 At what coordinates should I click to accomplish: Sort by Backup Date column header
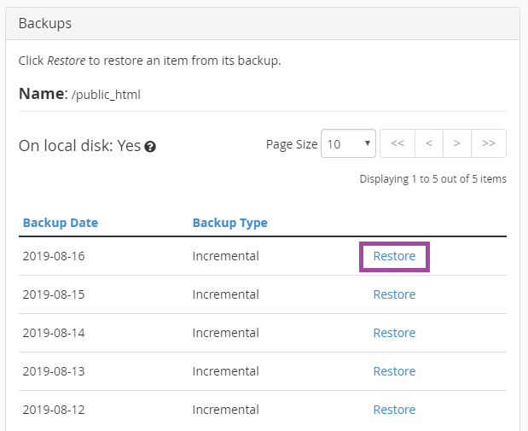61,223
